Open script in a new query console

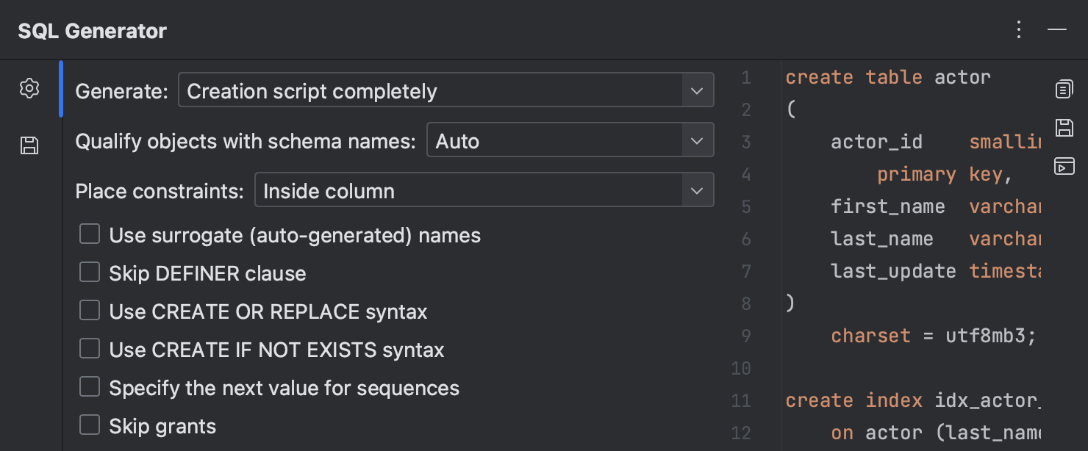click(1064, 166)
